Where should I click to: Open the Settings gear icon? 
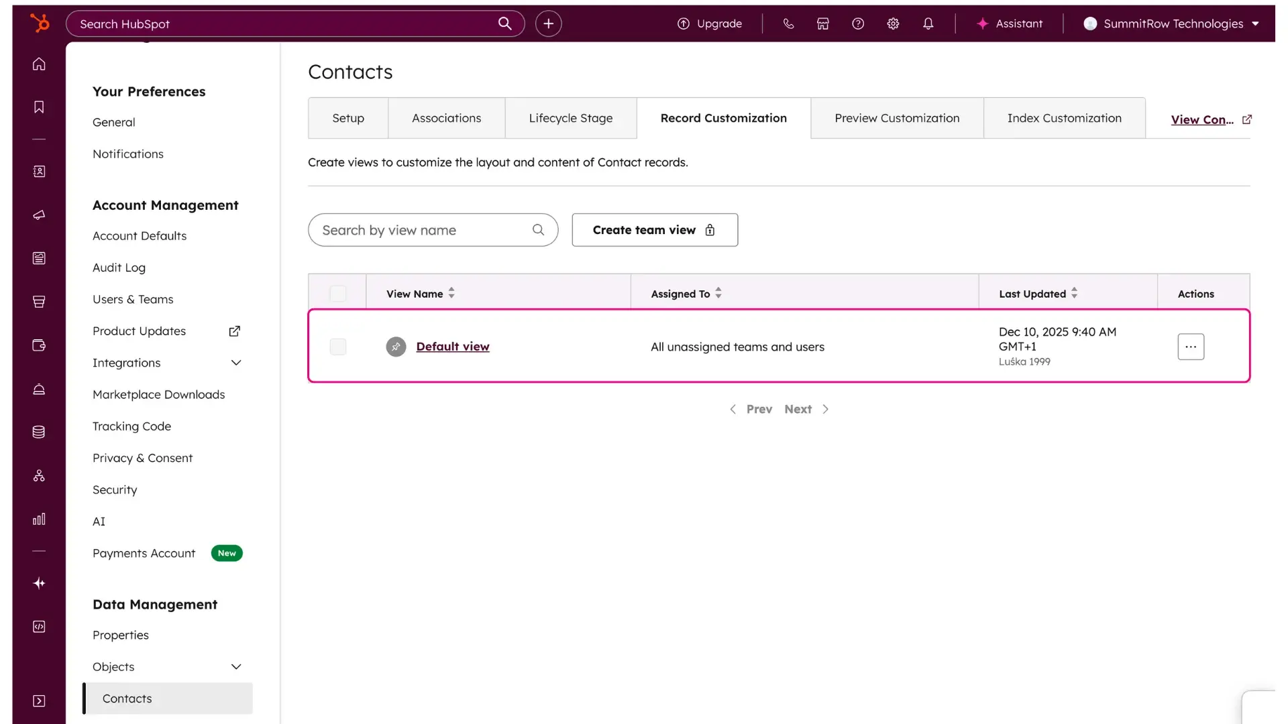click(x=893, y=23)
